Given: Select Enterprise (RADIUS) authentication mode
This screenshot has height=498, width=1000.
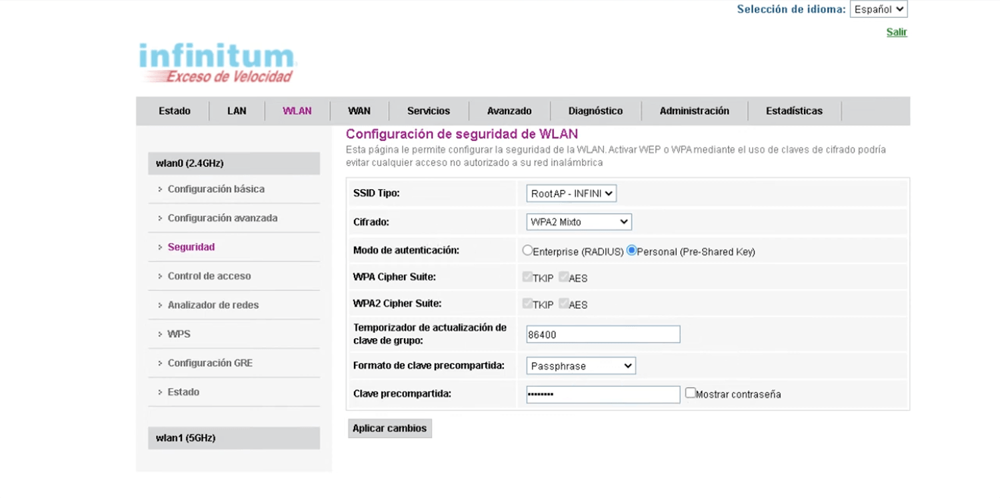Looking at the screenshot, I should [528, 251].
